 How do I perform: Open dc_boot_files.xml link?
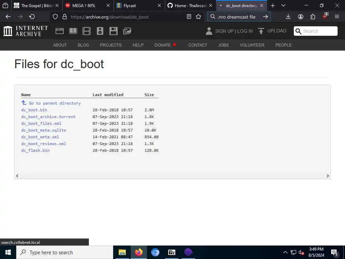tap(41, 123)
